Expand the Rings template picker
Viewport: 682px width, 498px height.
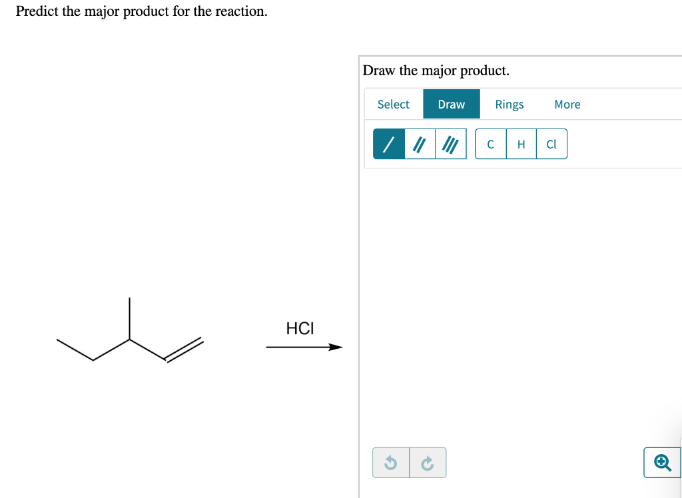click(x=510, y=104)
